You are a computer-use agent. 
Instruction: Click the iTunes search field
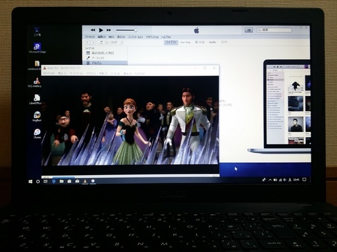(274, 30)
